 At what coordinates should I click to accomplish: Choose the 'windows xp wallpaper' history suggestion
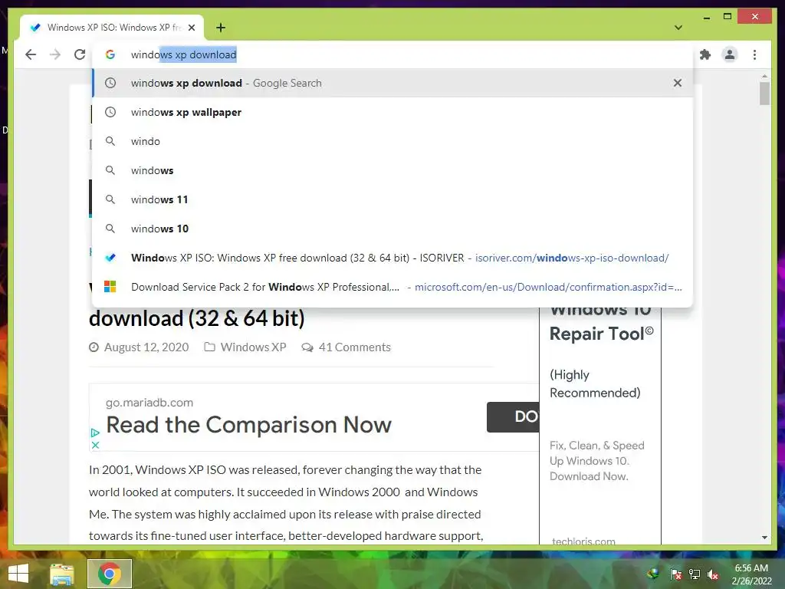click(392, 112)
